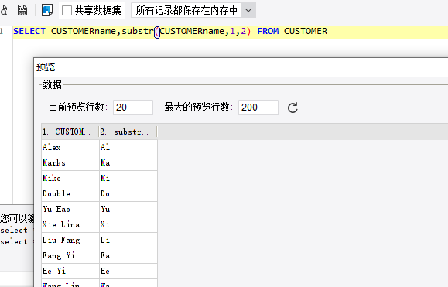Viewport: 448px width, 287px height.
Task: Select the Fa substring cell
Action: [x=128, y=255]
